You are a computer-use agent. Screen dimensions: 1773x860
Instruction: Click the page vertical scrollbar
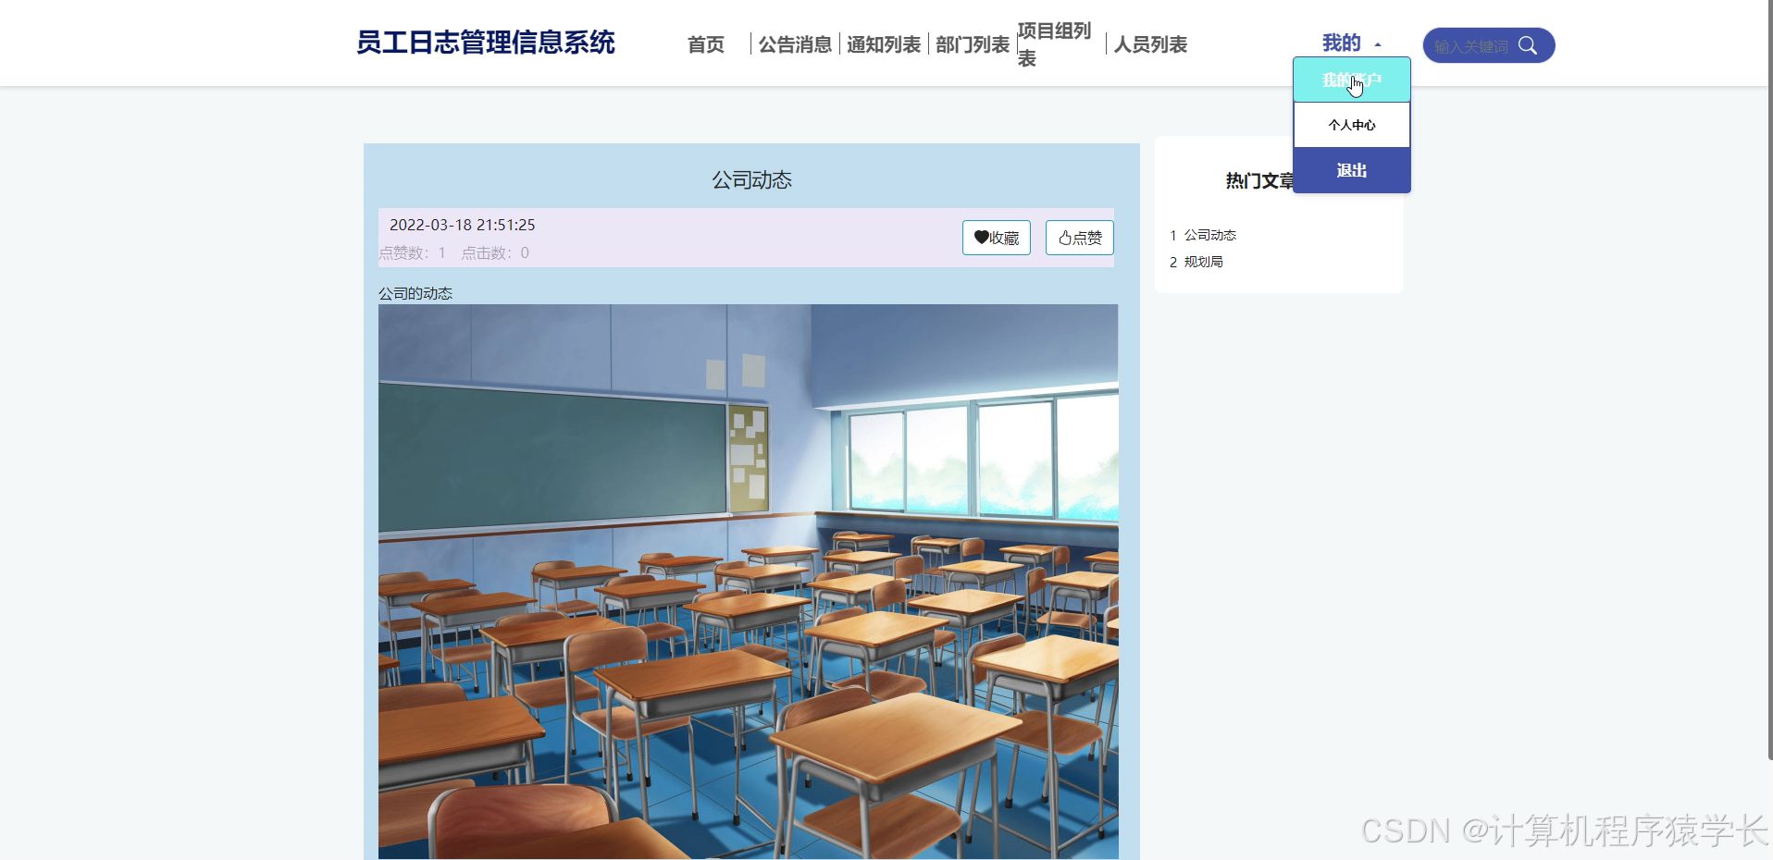pyautogui.click(x=1769, y=379)
